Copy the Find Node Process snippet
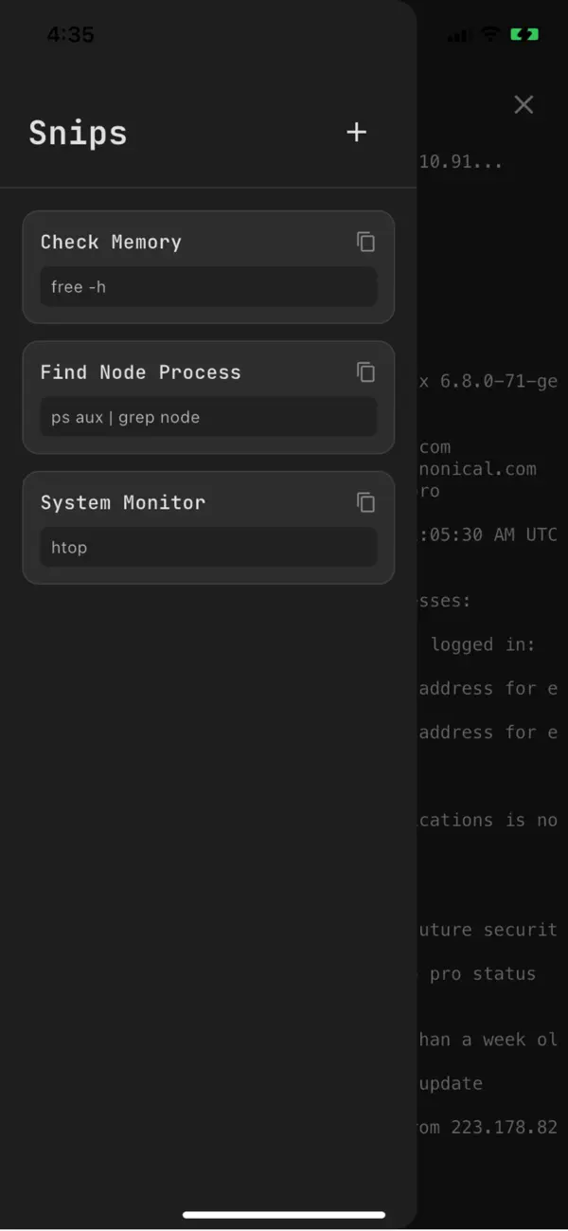Viewport: 568px width, 1231px height. tap(365, 371)
